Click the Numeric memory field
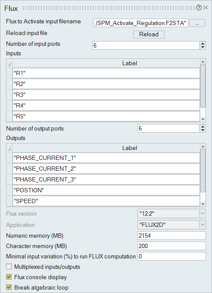The image size is (212, 293). pos(171,236)
